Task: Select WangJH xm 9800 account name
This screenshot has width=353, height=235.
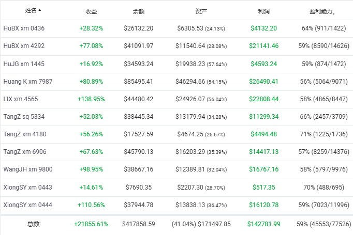Action: click(28, 169)
